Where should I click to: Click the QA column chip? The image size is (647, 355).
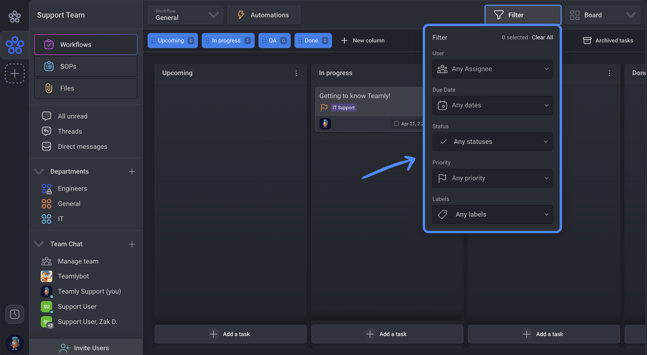click(274, 40)
